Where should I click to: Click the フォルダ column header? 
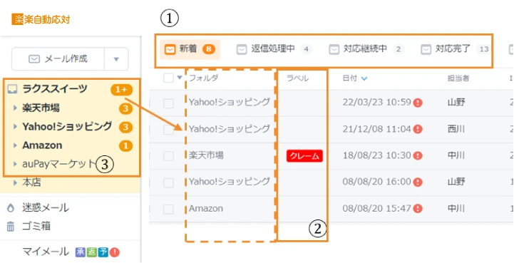point(204,78)
